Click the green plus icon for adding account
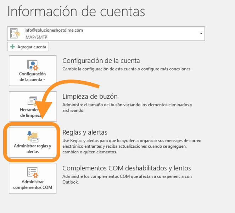This screenshot has height=213, width=235. [12, 47]
